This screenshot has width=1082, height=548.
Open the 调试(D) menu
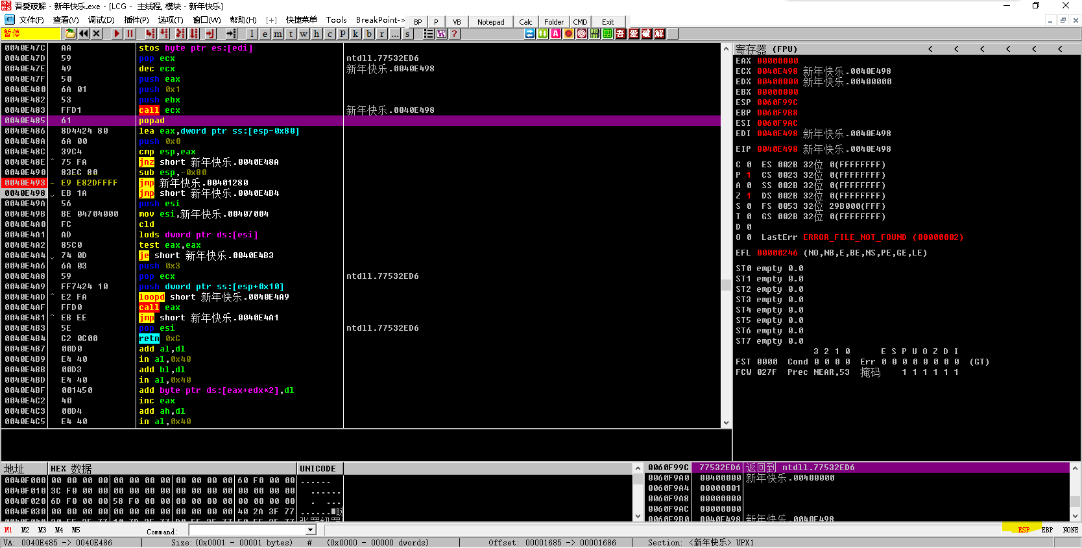(x=101, y=20)
